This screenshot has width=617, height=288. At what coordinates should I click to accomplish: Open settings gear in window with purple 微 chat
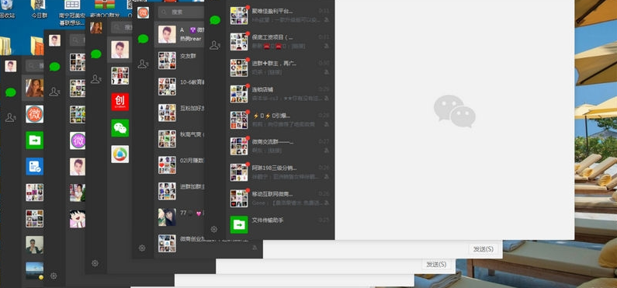click(x=54, y=276)
